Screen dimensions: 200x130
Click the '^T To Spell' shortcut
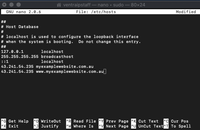point(177,126)
